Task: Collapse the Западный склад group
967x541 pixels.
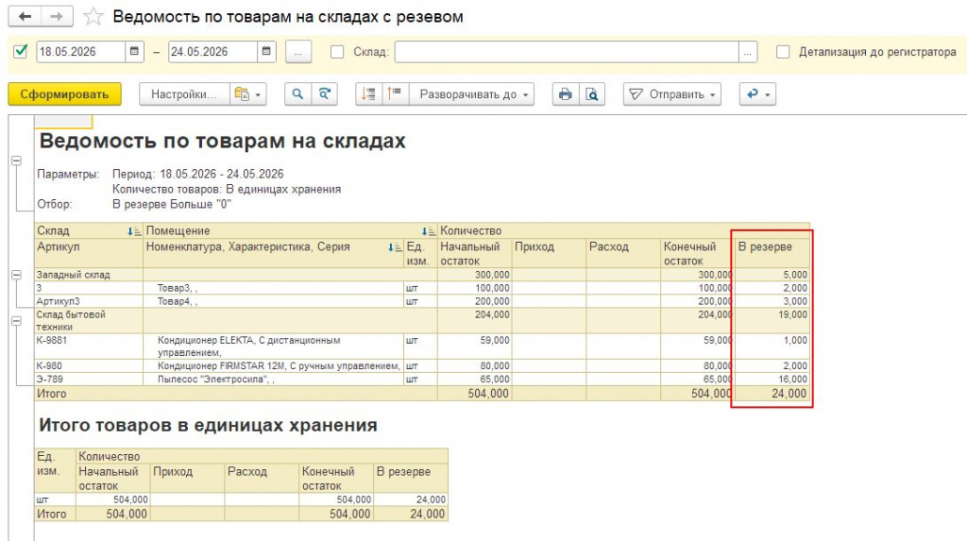Action: [x=17, y=275]
